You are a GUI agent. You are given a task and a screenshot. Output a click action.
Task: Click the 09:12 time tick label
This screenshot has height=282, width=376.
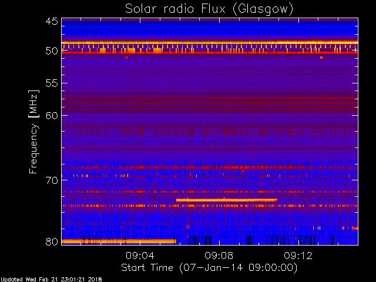(x=298, y=256)
